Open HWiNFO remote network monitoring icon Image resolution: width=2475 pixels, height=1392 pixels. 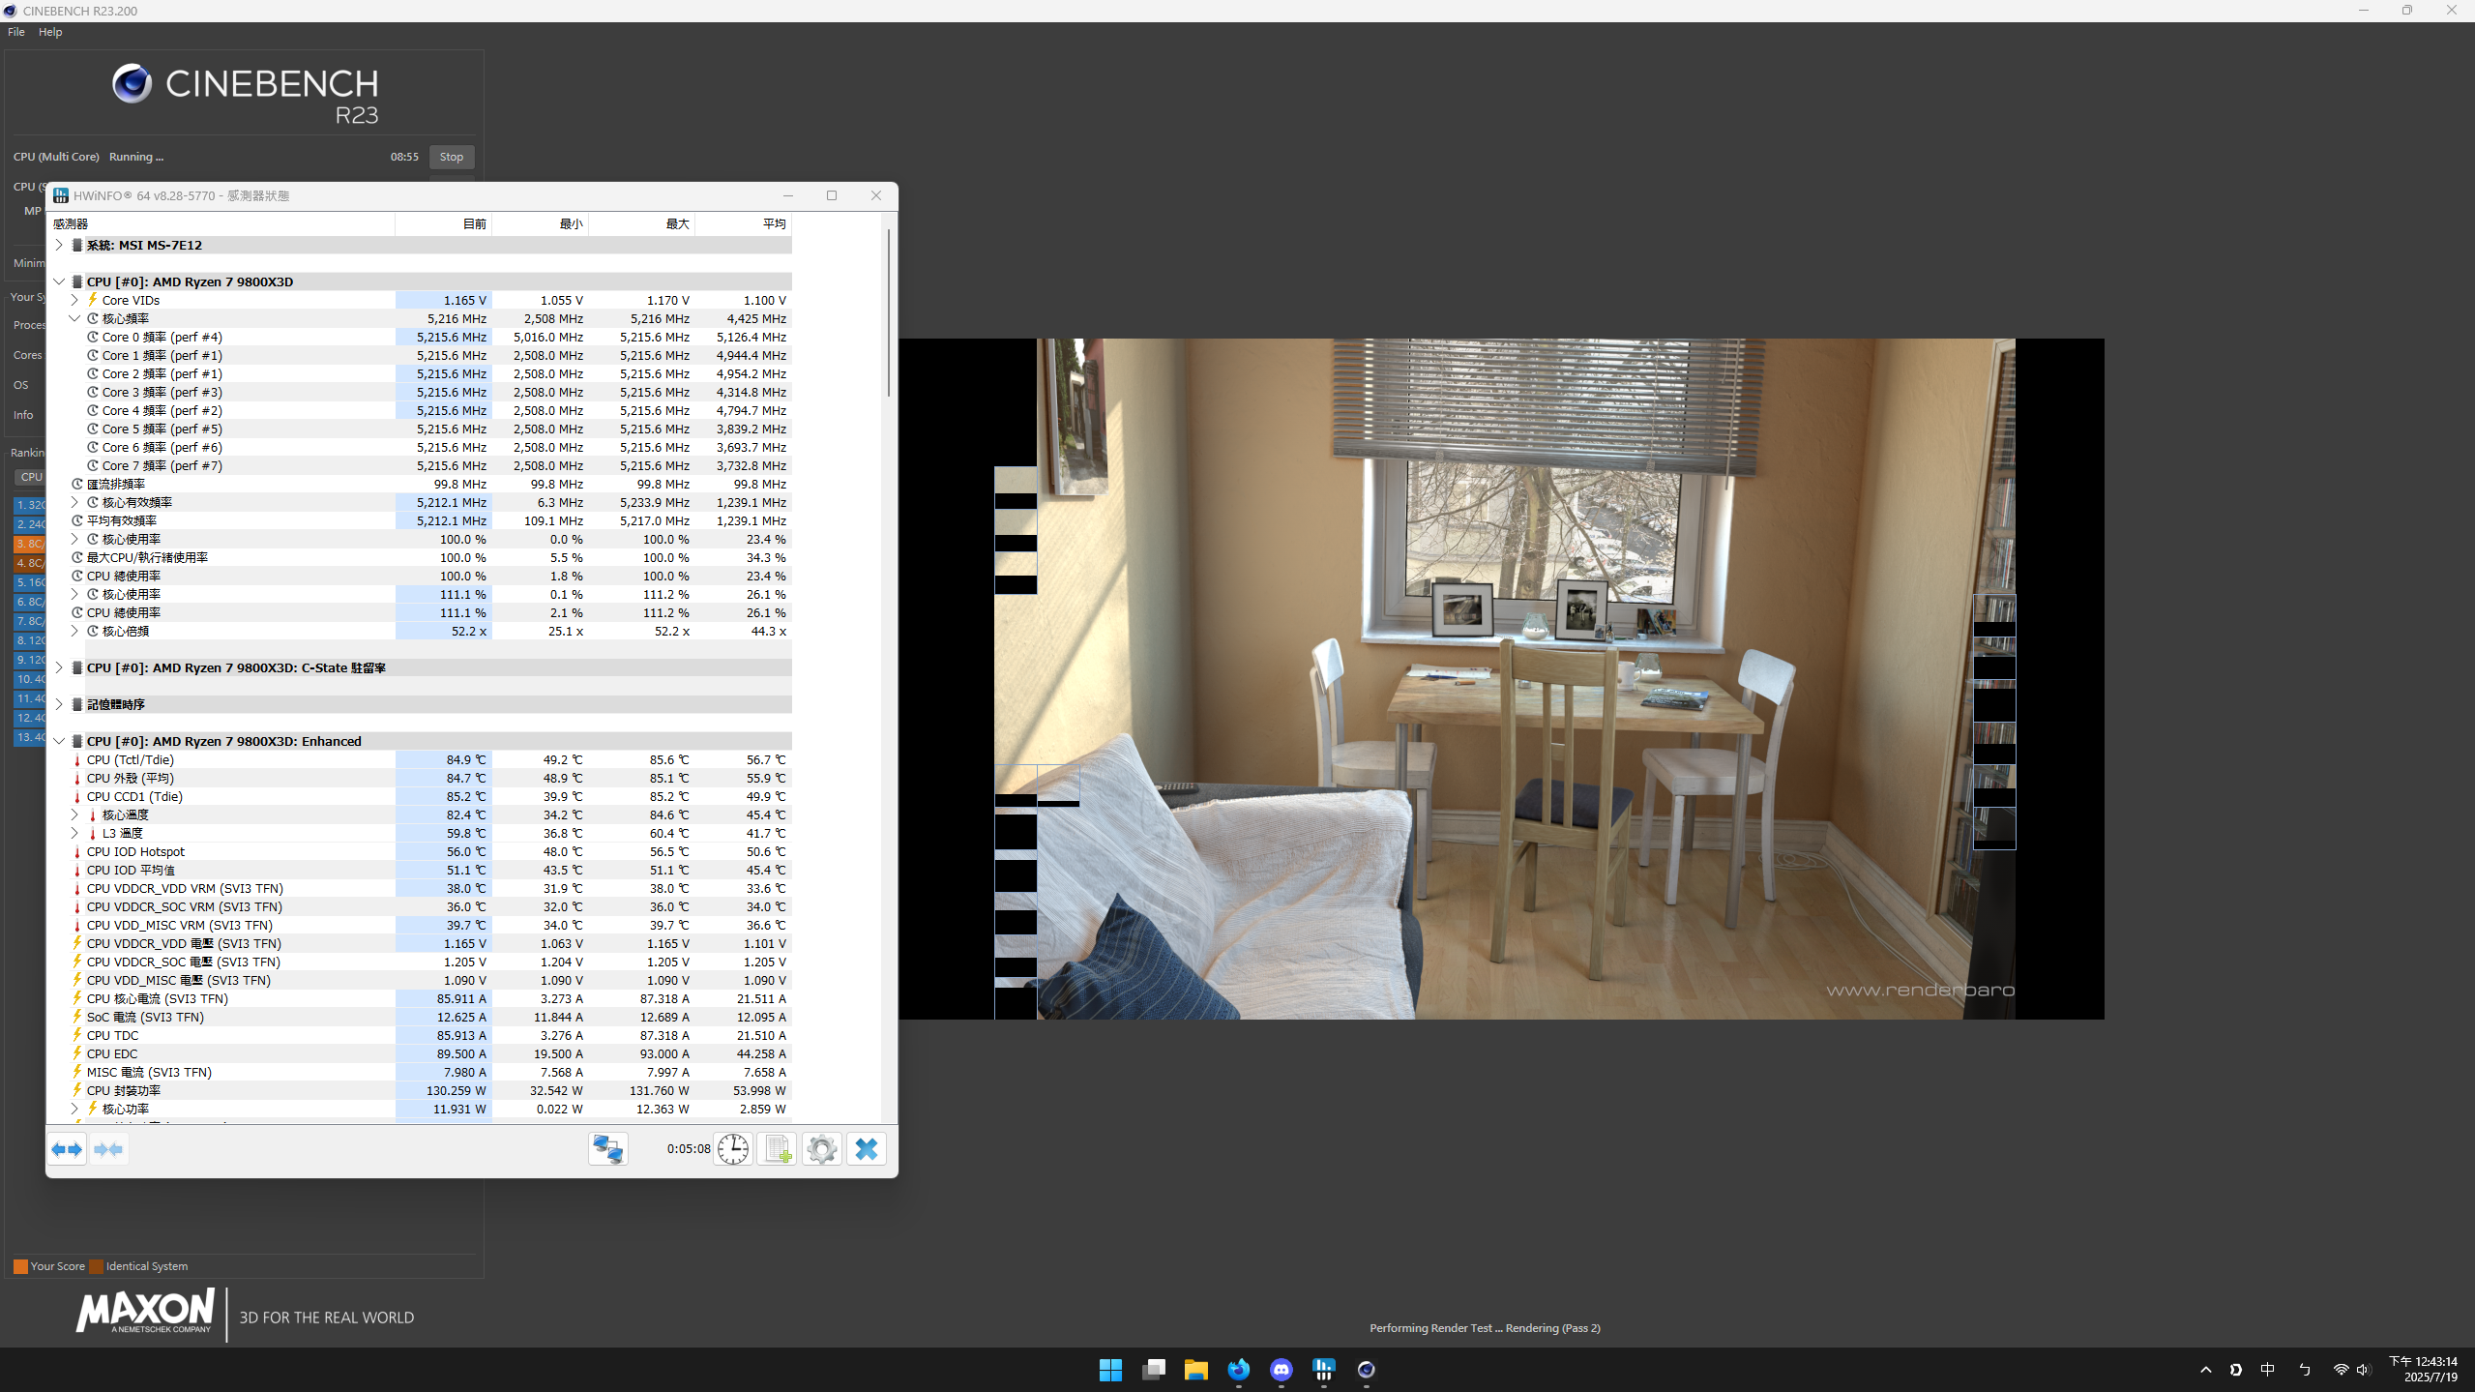click(608, 1149)
